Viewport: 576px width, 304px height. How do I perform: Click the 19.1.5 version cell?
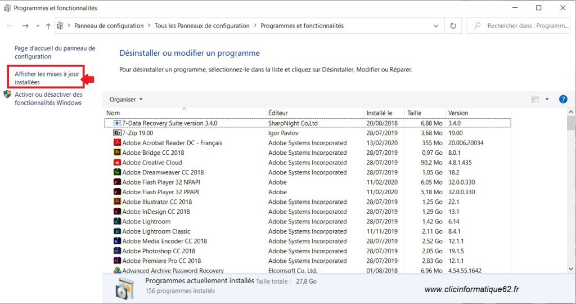pos(456,251)
